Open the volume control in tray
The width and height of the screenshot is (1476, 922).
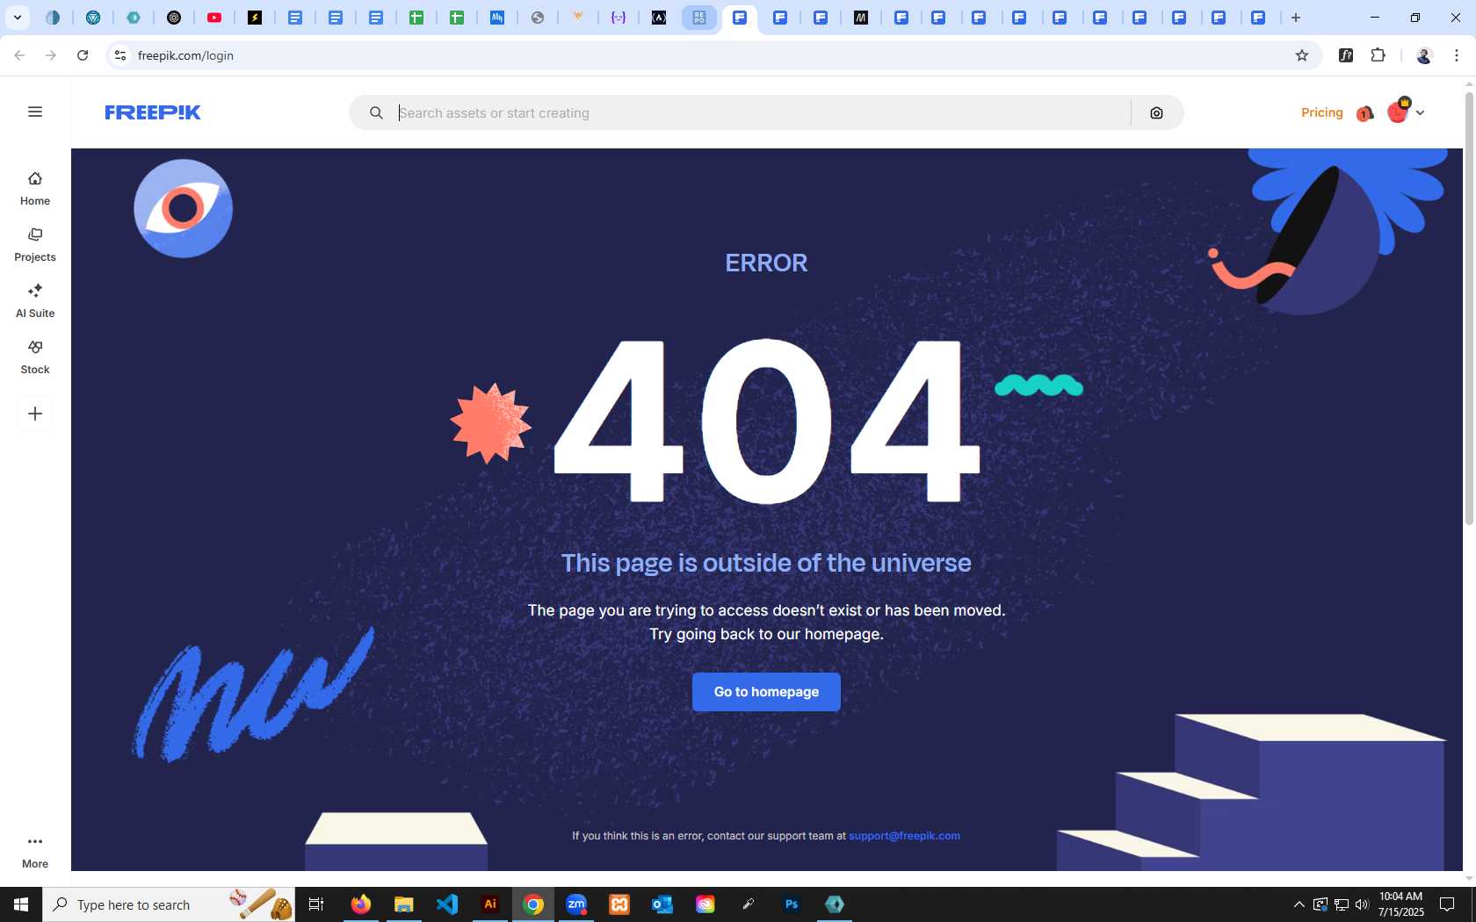click(1362, 904)
